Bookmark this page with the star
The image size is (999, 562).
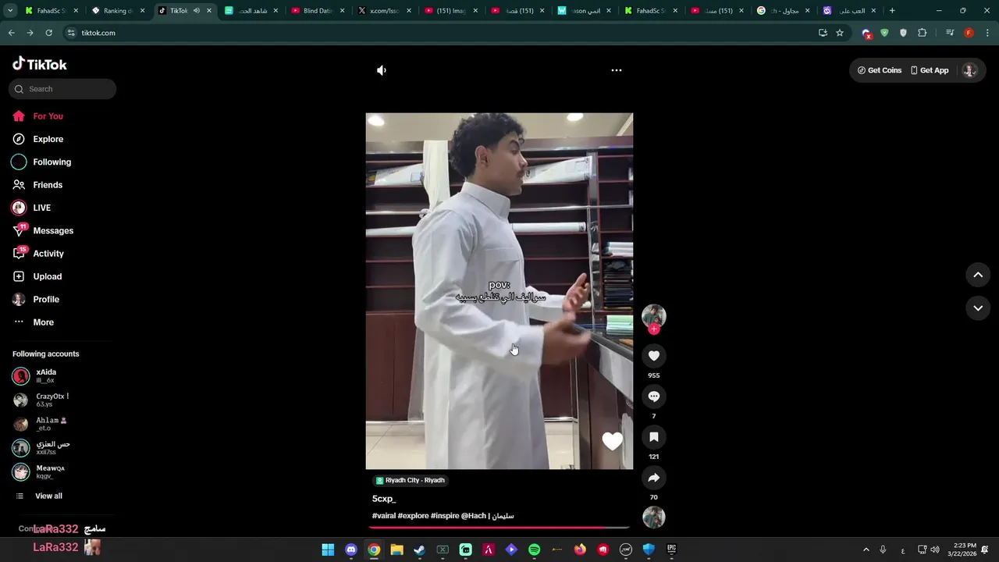[x=840, y=33]
